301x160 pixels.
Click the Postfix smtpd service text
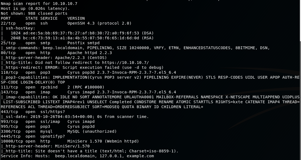83,43
